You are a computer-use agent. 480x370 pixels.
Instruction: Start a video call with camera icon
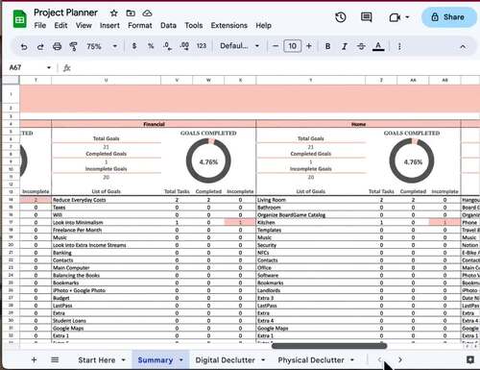(x=395, y=17)
